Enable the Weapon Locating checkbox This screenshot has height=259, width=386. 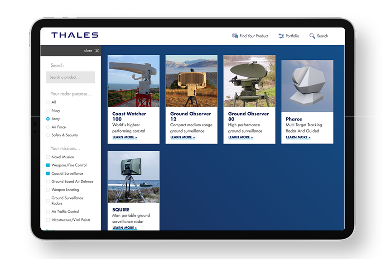click(x=48, y=190)
